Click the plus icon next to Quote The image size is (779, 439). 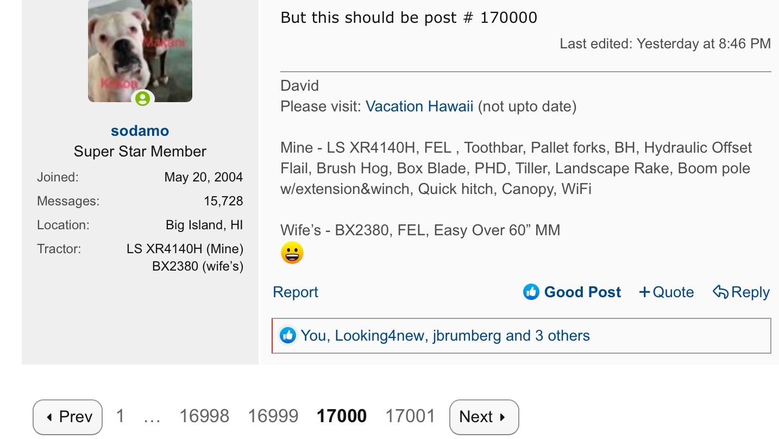(645, 292)
